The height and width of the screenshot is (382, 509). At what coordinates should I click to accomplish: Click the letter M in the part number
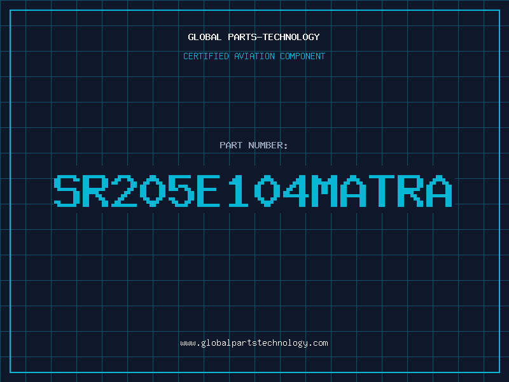tap(324, 190)
